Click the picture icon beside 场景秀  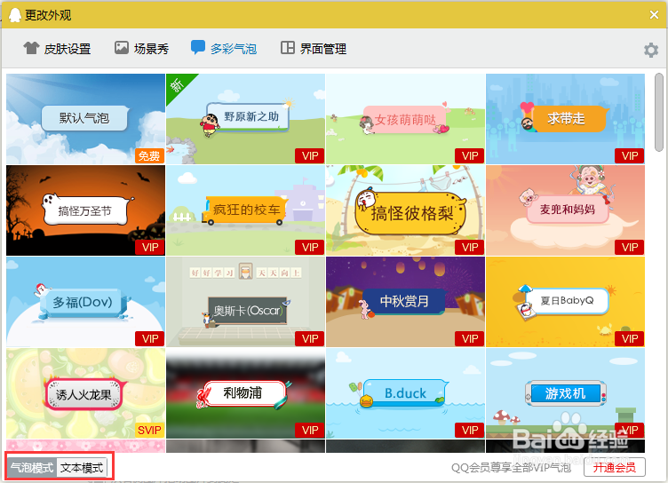[x=122, y=48]
